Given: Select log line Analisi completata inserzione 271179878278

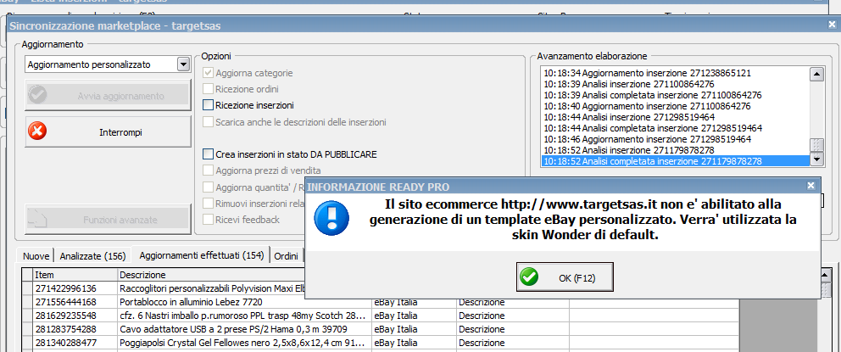Looking at the screenshot, I should [x=676, y=161].
